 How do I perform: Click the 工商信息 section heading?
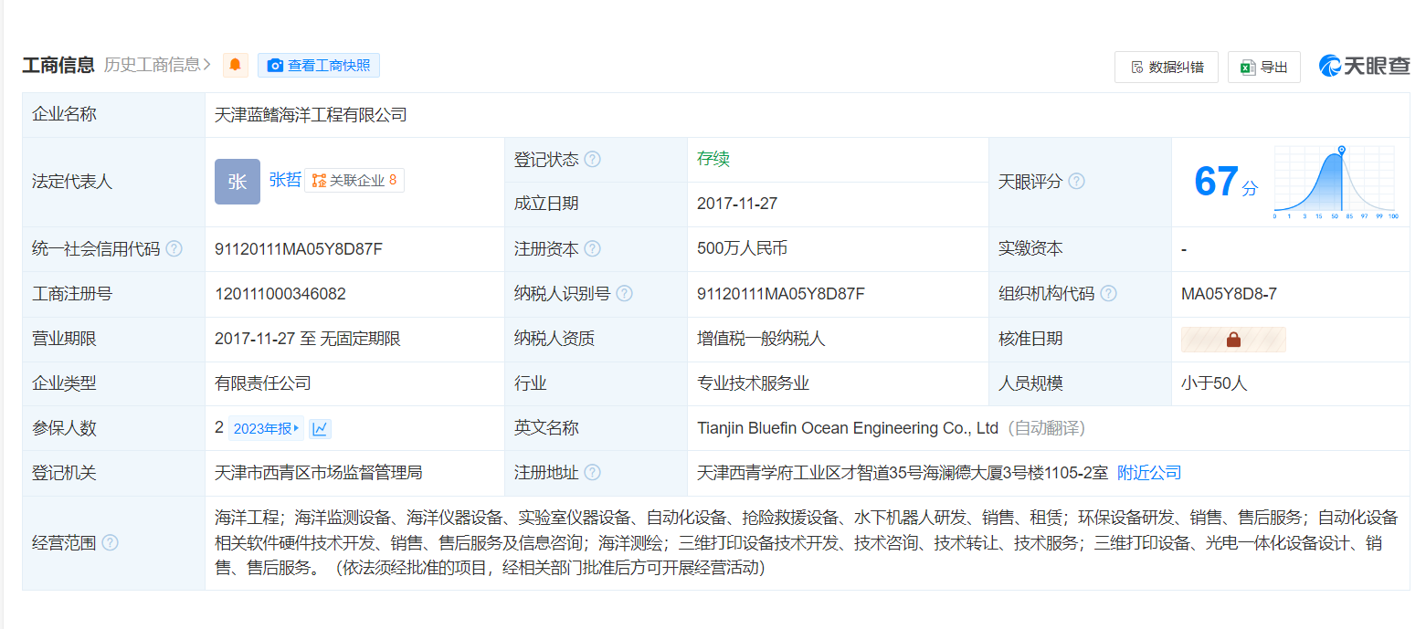(x=58, y=65)
